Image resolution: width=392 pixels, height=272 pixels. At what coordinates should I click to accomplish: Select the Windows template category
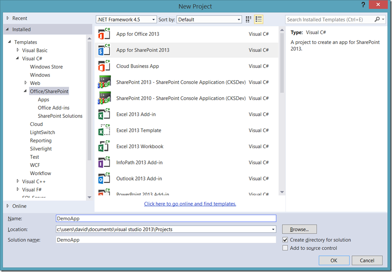click(x=40, y=75)
